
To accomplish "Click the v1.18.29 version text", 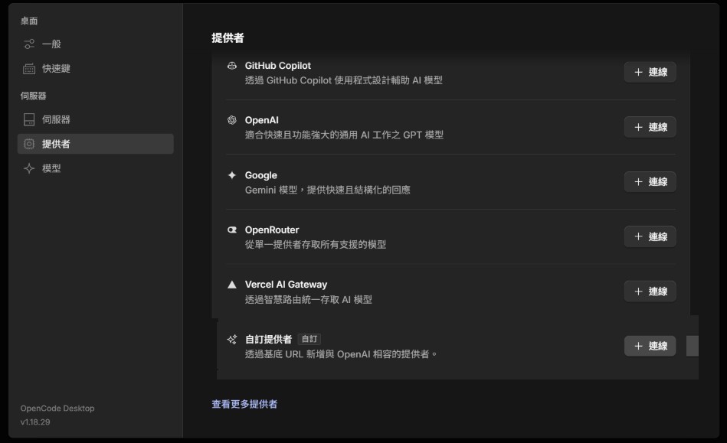I will (x=35, y=422).
